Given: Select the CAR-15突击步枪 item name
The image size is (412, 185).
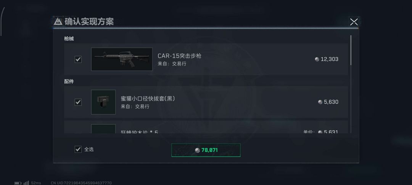Looking at the screenshot, I should pyautogui.click(x=179, y=56).
